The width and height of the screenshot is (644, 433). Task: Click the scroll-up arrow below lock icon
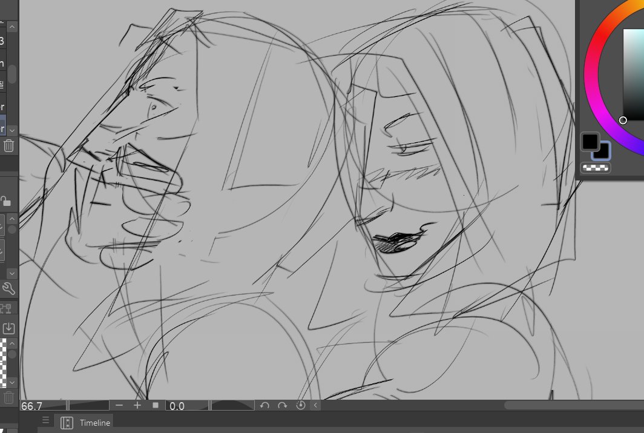(x=12, y=219)
